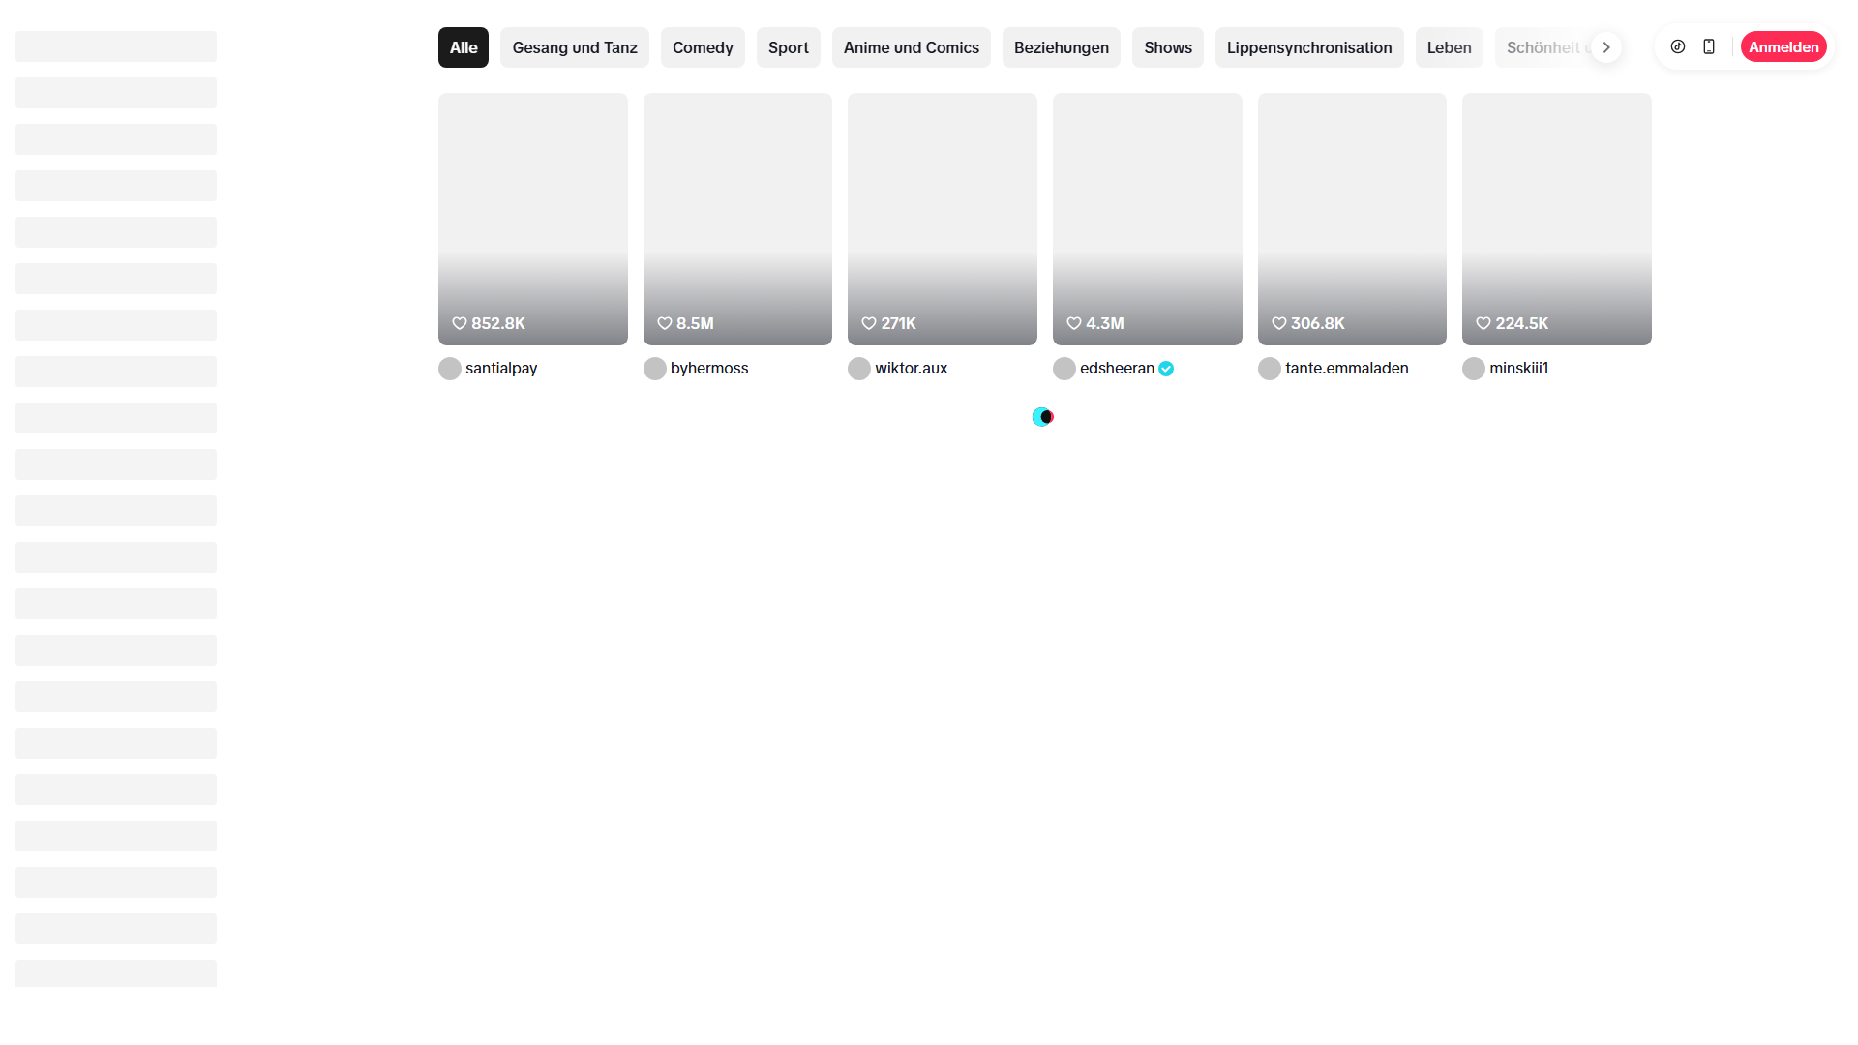Open minskiii1's profile avatar
This screenshot has height=1045, width=1858.
pos(1474,369)
